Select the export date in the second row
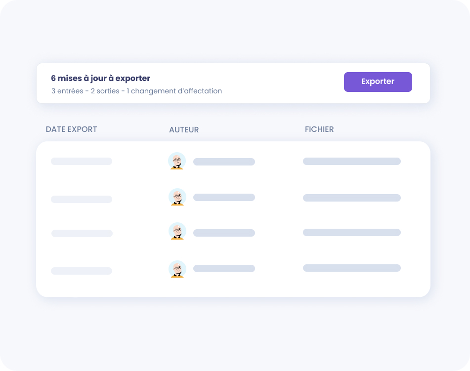The height and width of the screenshot is (371, 470). [82, 199]
